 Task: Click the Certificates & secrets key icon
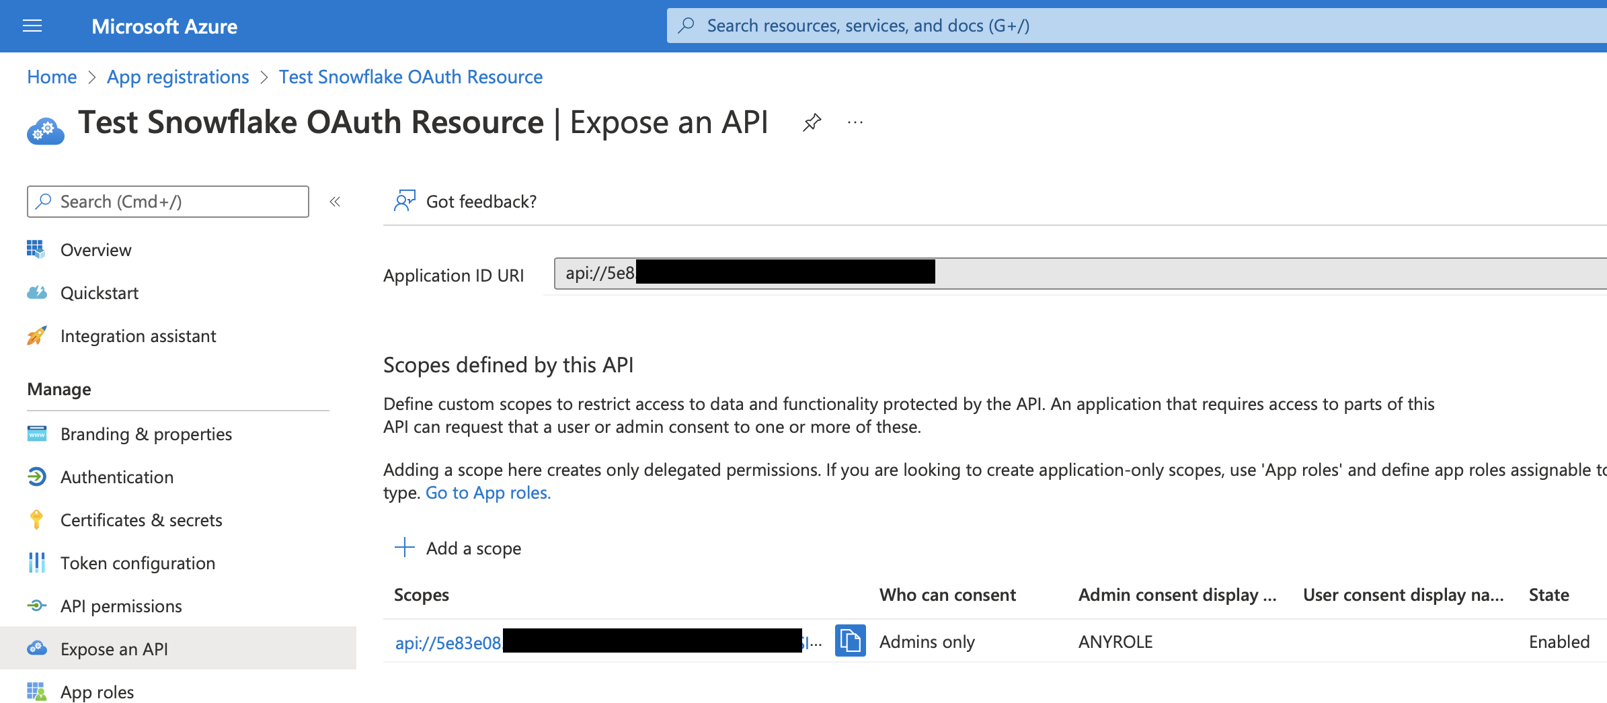click(36, 520)
